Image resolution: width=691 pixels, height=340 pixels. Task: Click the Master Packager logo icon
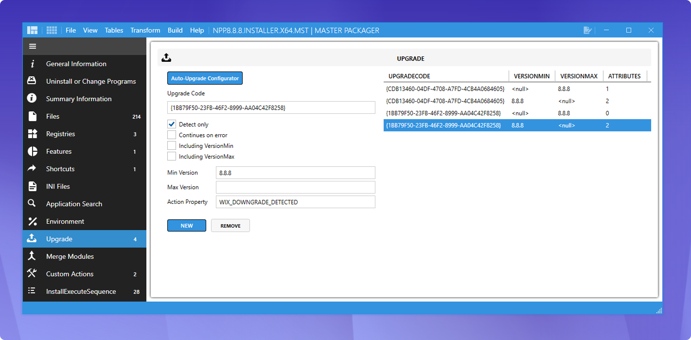[33, 30]
